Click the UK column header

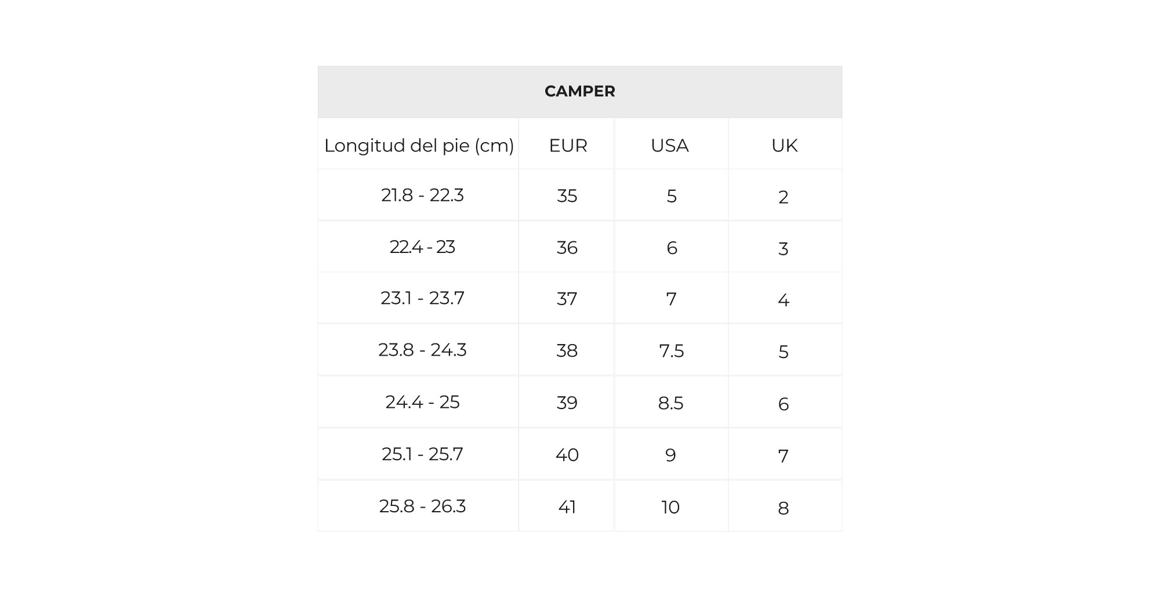785,144
